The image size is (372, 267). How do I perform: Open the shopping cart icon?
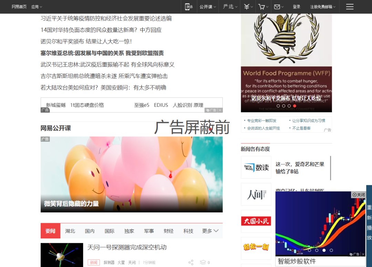pyautogui.click(x=261, y=7)
